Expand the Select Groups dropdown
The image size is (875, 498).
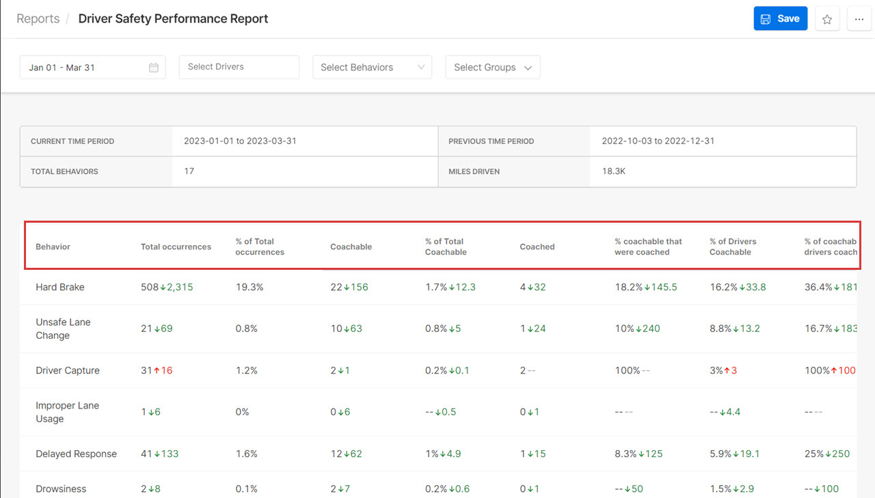pyautogui.click(x=492, y=67)
